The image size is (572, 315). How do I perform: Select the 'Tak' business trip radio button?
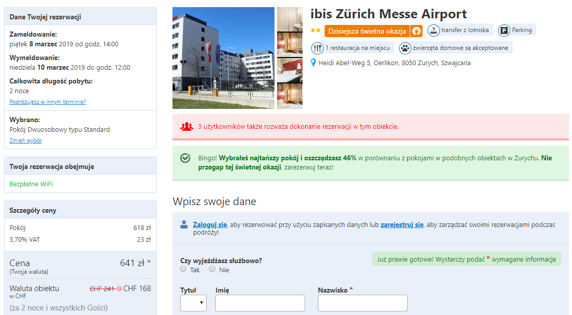[x=184, y=269]
